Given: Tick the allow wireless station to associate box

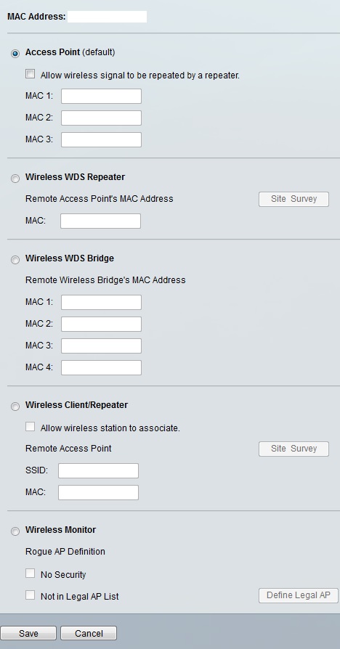Looking at the screenshot, I should pyautogui.click(x=31, y=427).
